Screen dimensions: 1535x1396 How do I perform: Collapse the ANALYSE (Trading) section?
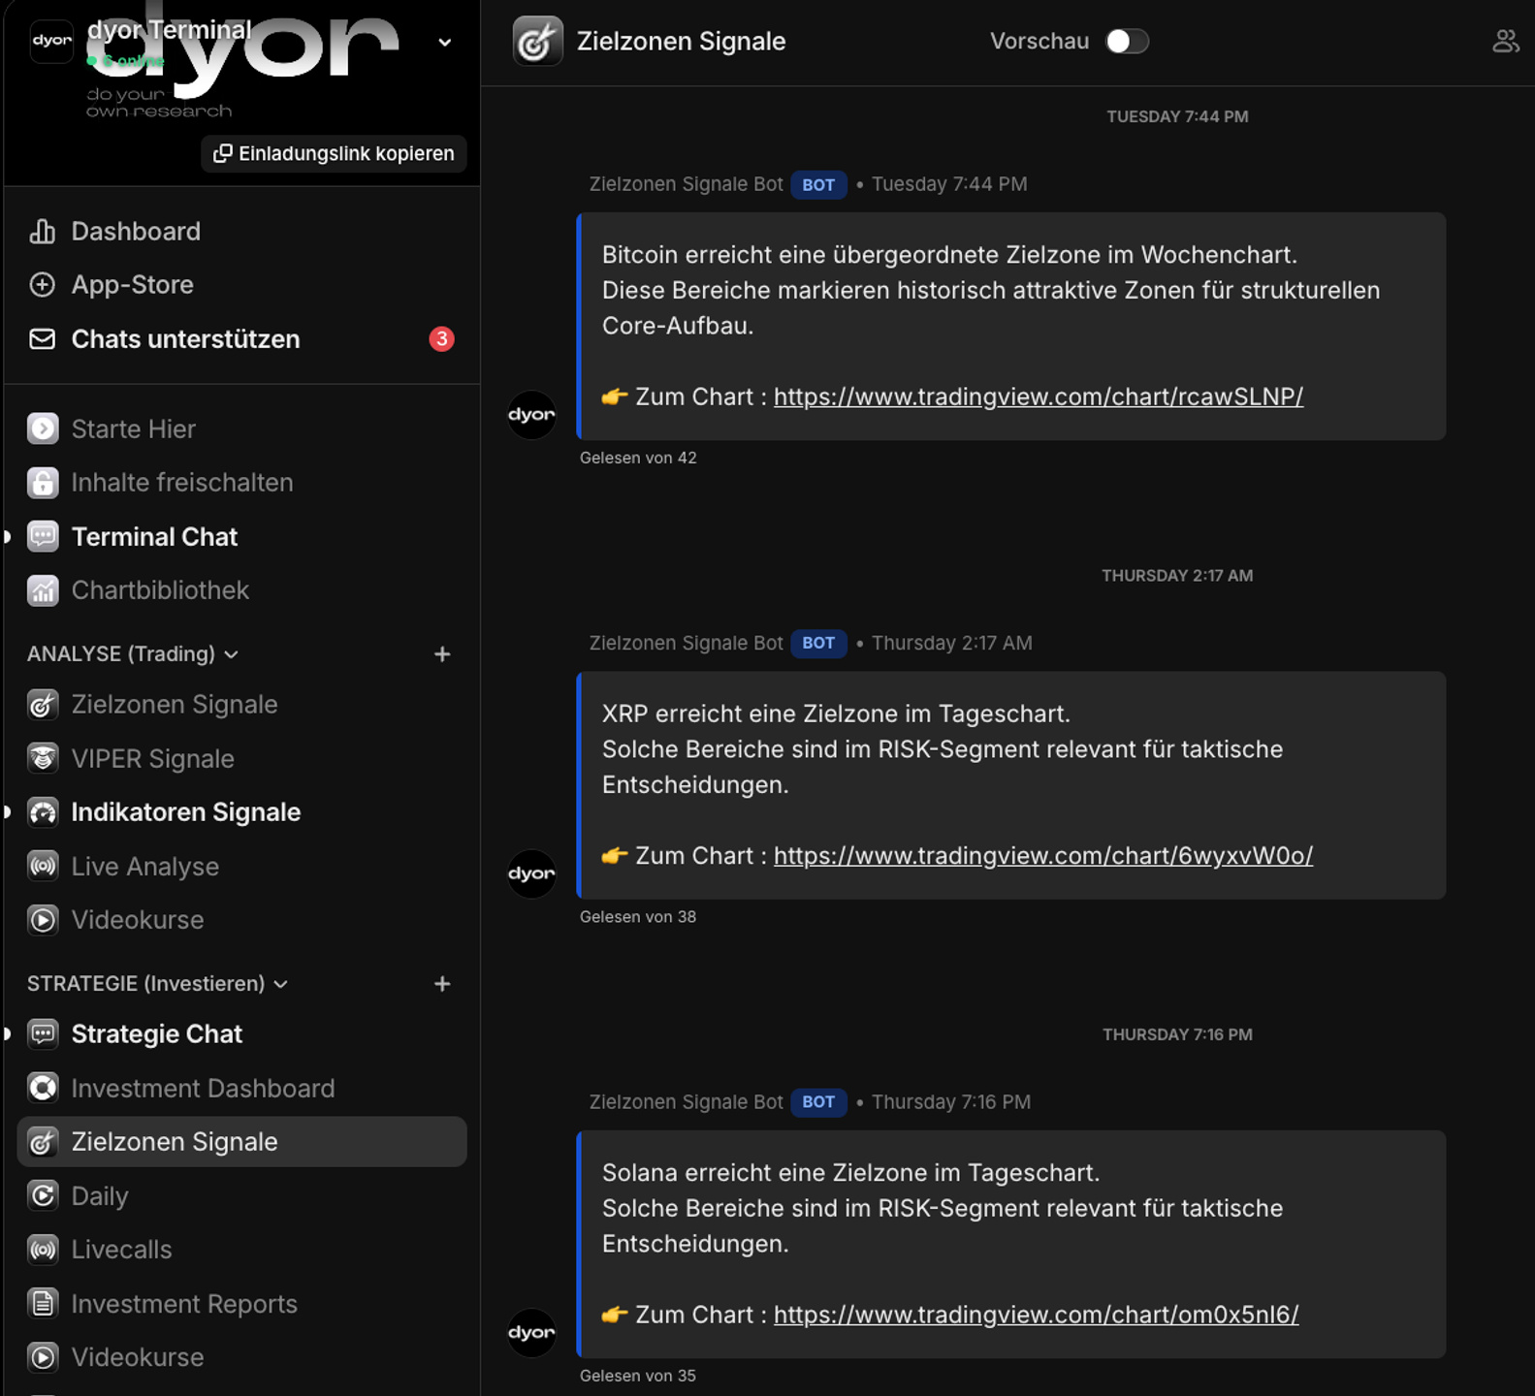pos(133,654)
